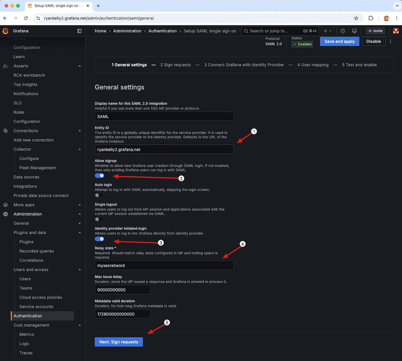Open Private data source connect

pyautogui.click(x=41, y=196)
